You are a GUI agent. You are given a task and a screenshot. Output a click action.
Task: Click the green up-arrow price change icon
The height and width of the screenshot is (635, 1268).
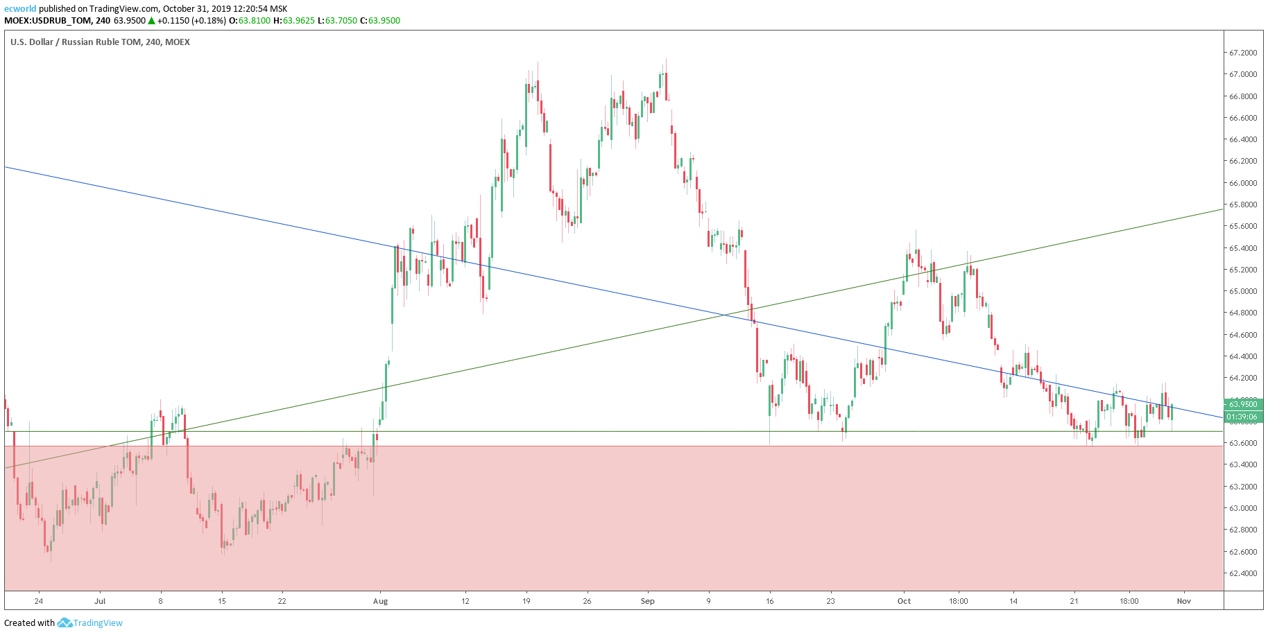pyautogui.click(x=151, y=21)
